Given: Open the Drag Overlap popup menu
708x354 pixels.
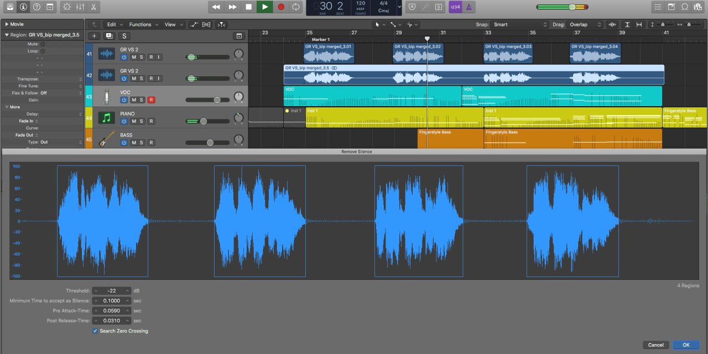Looking at the screenshot, I should click(x=585, y=24).
